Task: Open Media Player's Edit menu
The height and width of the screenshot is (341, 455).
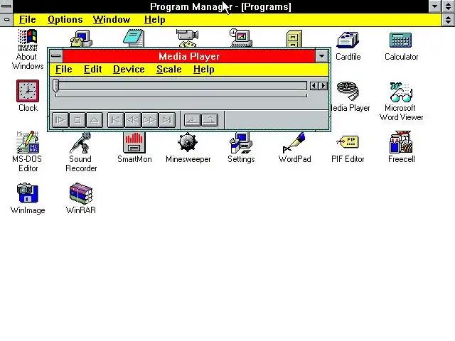Action: click(x=93, y=70)
